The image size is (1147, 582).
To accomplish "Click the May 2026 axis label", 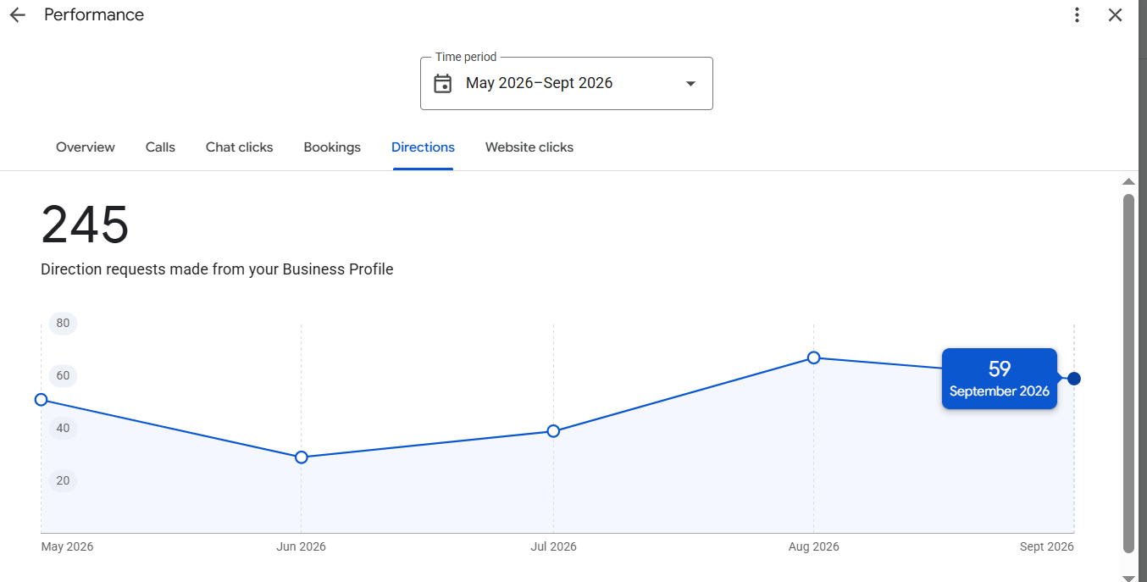I will pos(68,546).
